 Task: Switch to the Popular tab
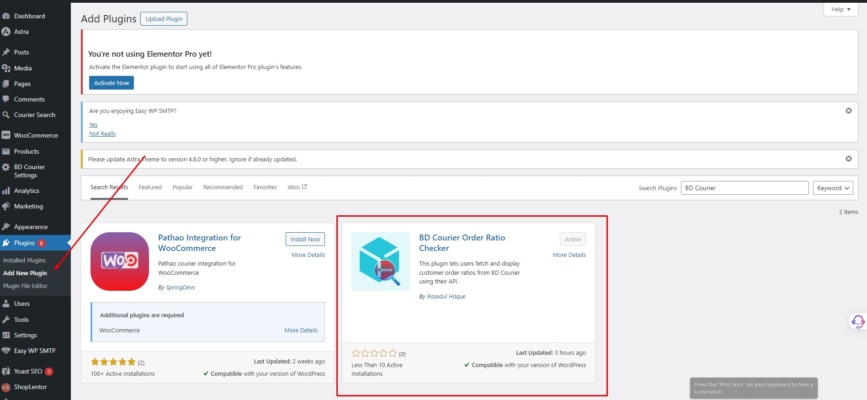[x=182, y=187]
